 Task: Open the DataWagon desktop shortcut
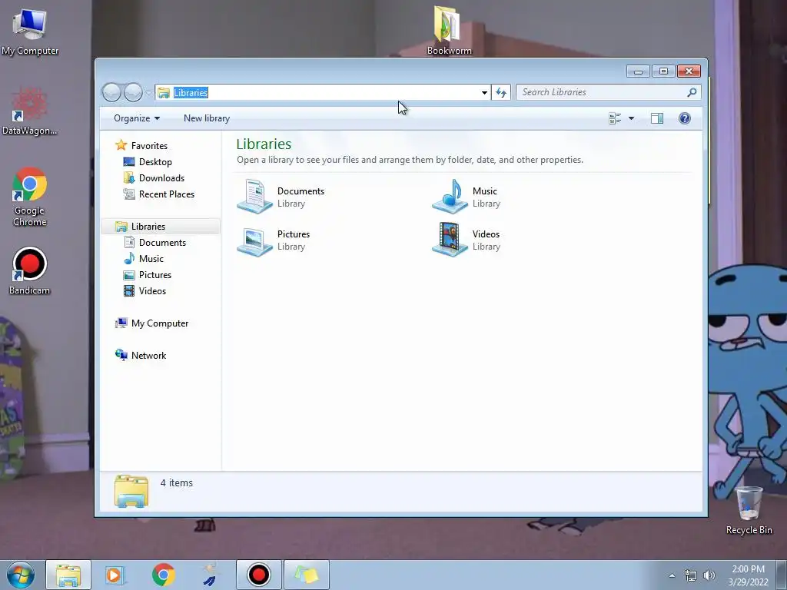[29, 112]
